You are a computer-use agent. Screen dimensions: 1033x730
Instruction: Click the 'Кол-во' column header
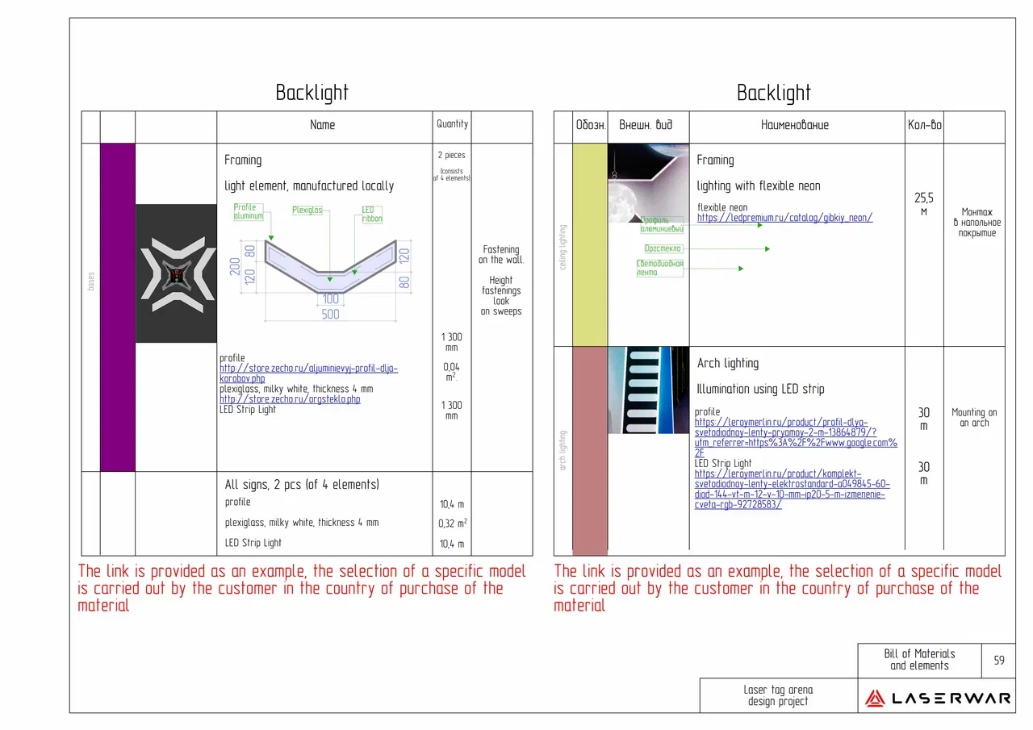coord(923,125)
